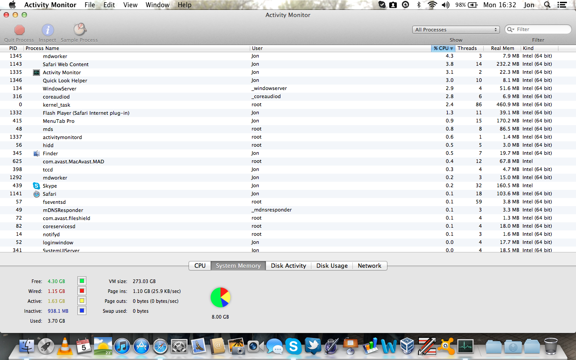576x360 pixels.
Task: Open the Trash in the Dock
Action: pos(551,346)
